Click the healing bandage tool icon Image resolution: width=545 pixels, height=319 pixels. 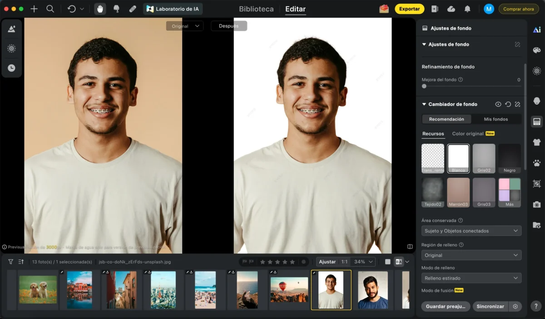point(133,9)
